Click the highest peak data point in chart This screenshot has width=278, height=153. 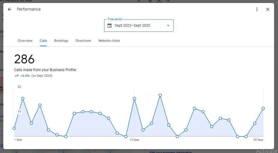coord(160,95)
